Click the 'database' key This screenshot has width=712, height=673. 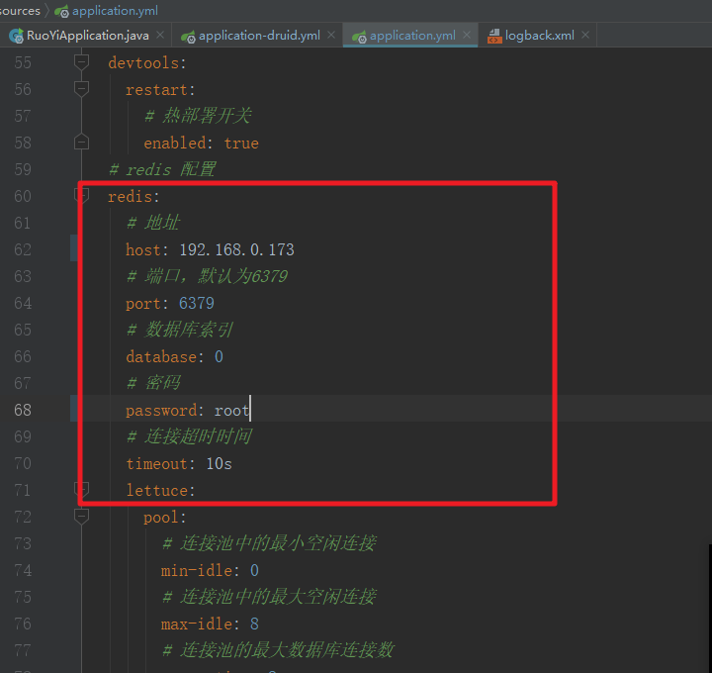(161, 357)
